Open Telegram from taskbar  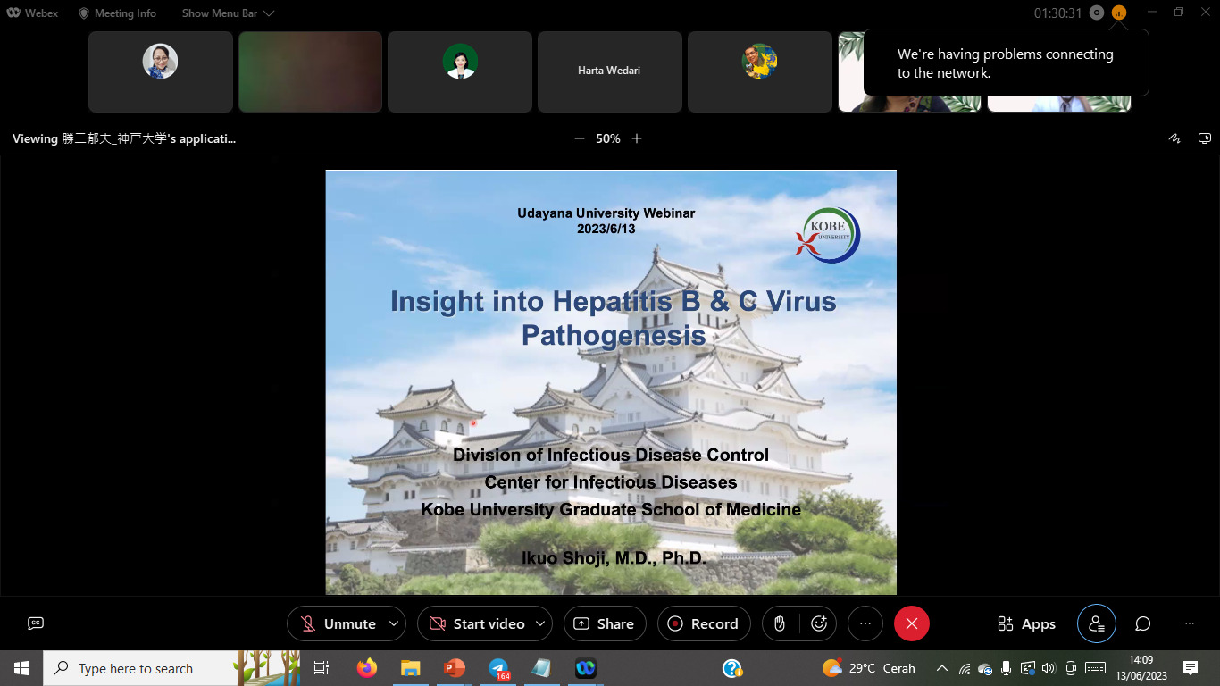pos(498,668)
